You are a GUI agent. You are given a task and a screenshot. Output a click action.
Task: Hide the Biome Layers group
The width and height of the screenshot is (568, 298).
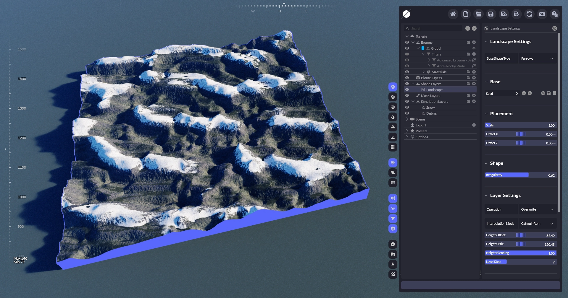tap(407, 78)
